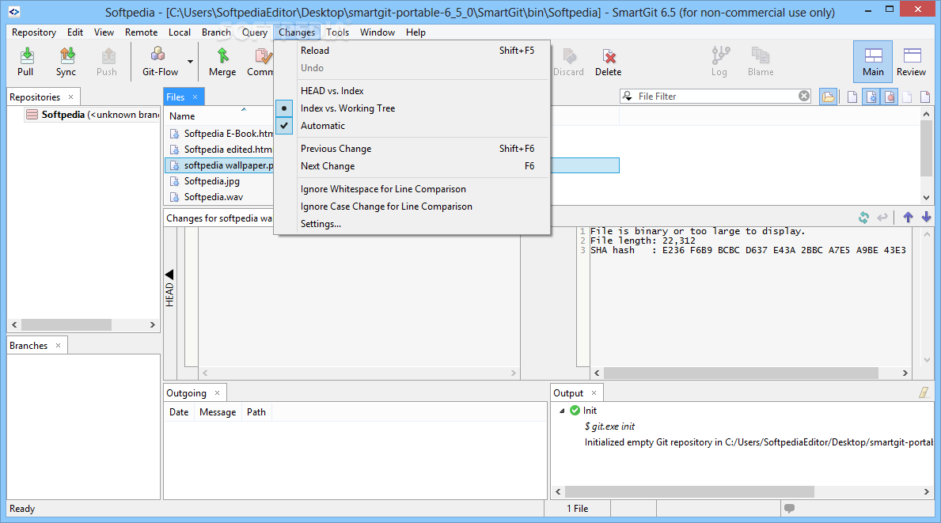Click the undo arrow icon in Changes panel

pyautogui.click(x=882, y=217)
